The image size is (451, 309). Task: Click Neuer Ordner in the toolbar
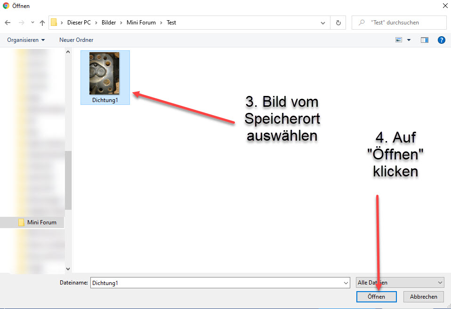click(x=76, y=40)
